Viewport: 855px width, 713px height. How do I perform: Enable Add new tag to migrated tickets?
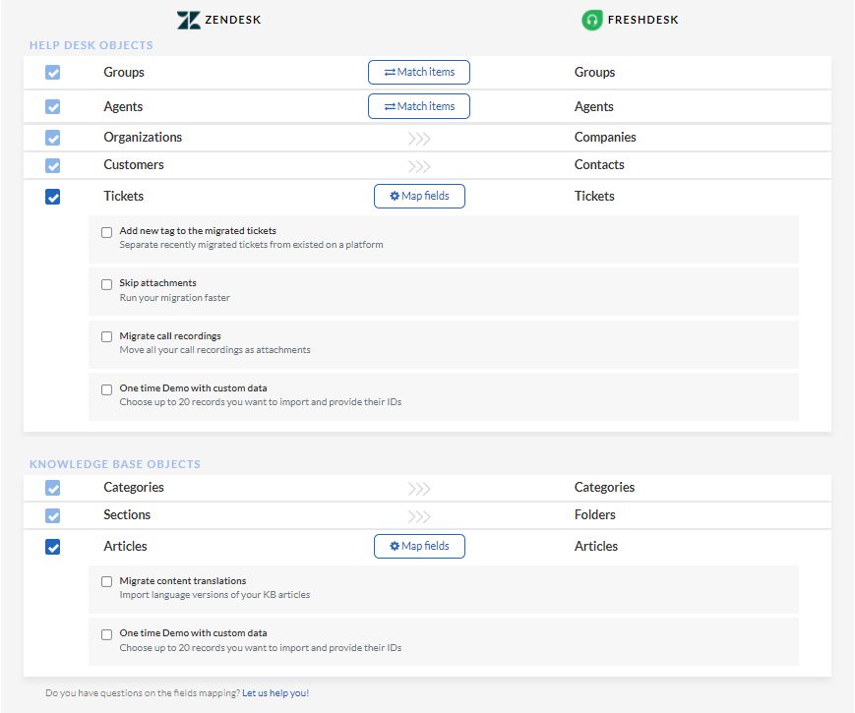(107, 232)
